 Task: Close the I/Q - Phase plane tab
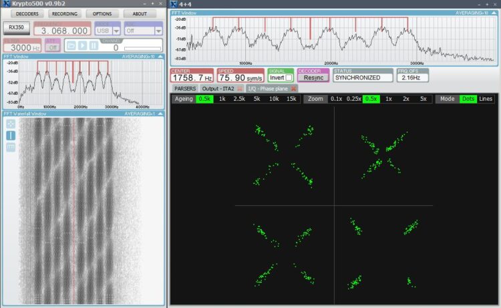(x=293, y=88)
